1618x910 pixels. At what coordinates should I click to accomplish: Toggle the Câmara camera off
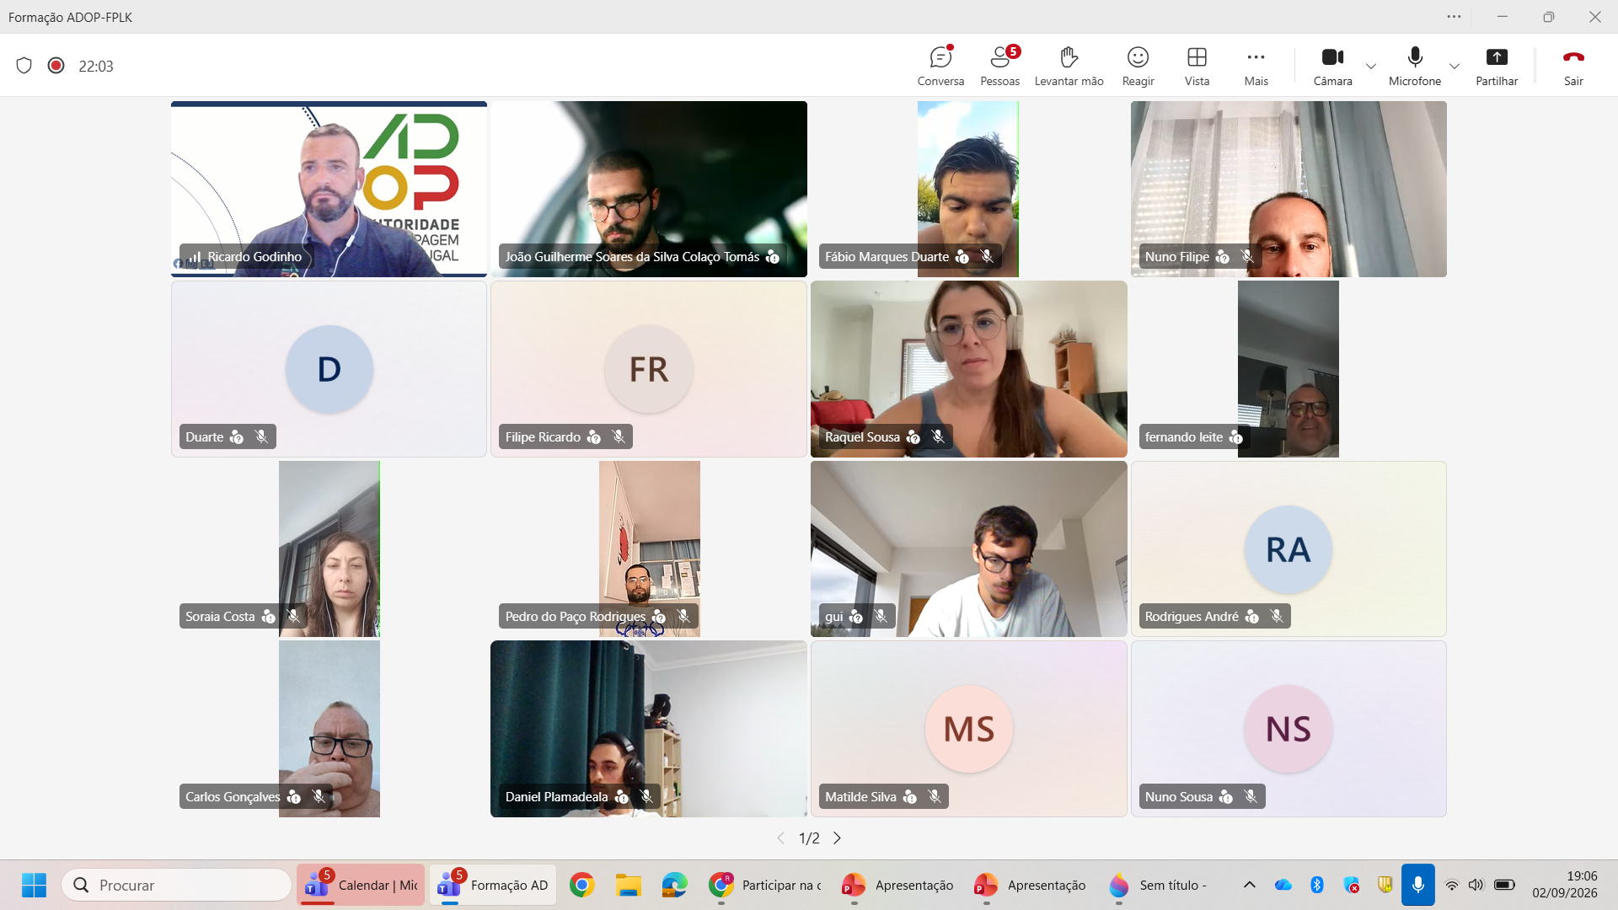1332,66
